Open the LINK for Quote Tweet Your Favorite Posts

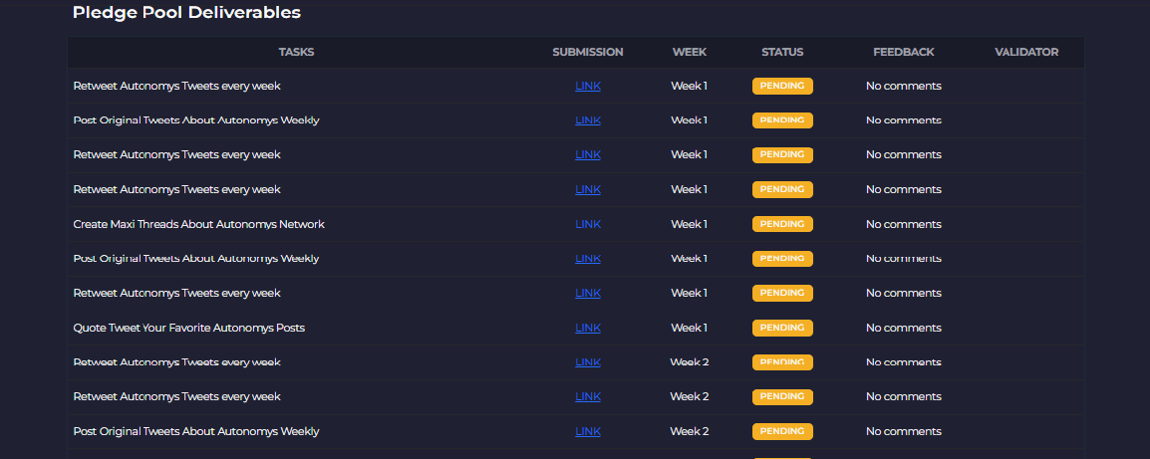[588, 328]
